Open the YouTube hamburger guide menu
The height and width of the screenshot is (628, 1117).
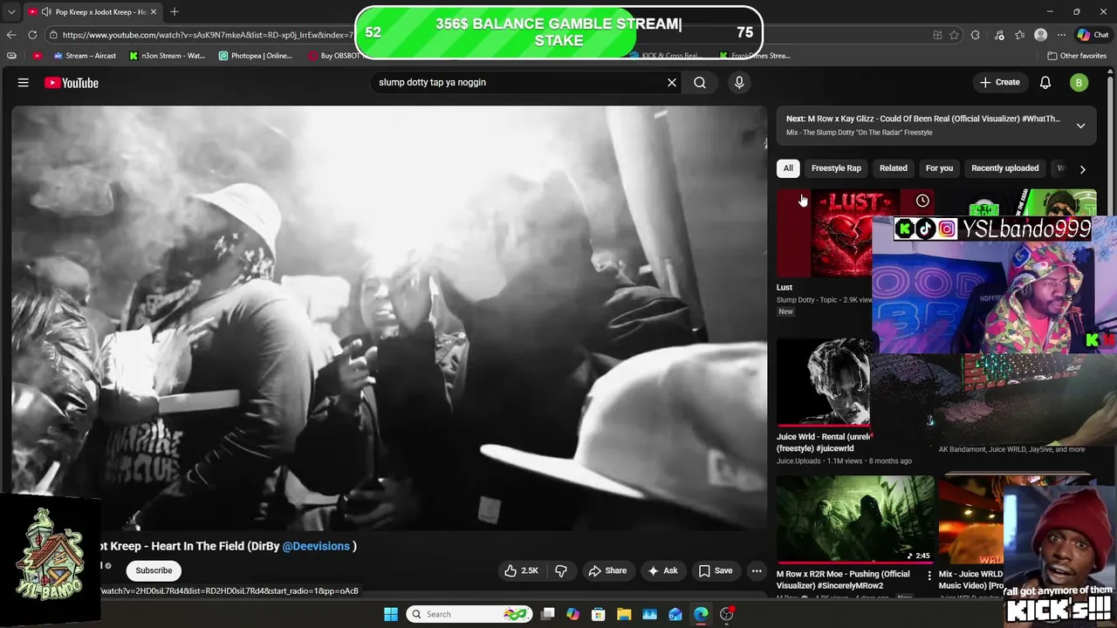(x=24, y=82)
